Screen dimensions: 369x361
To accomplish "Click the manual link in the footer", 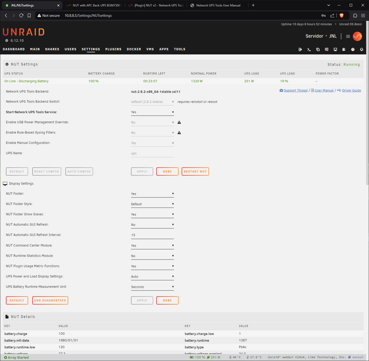I will (358, 357).
